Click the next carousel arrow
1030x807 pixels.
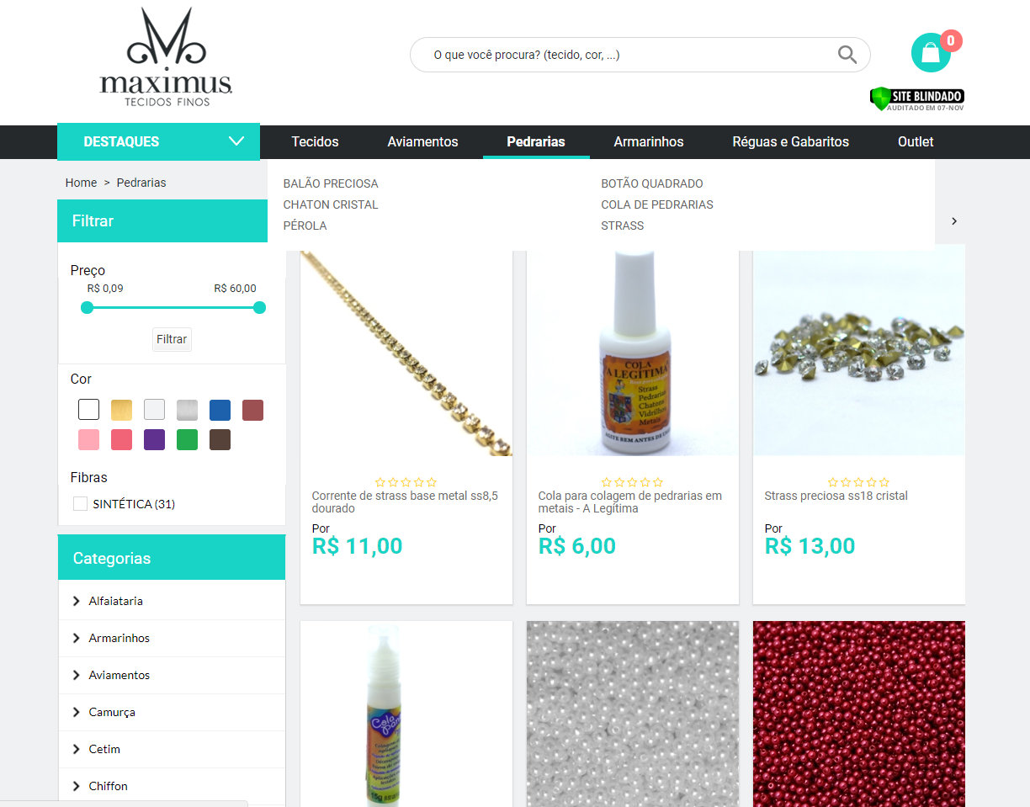click(x=953, y=220)
